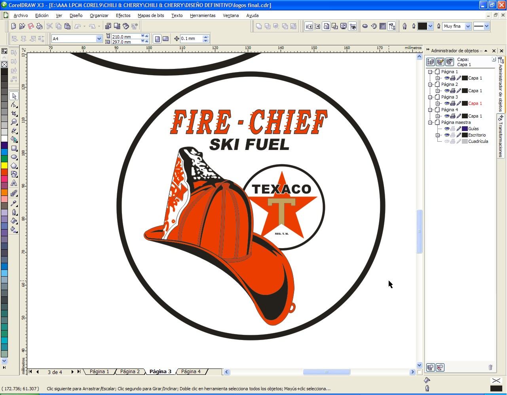
Task: Switch to the Página 4 tab
Action: coord(191,372)
